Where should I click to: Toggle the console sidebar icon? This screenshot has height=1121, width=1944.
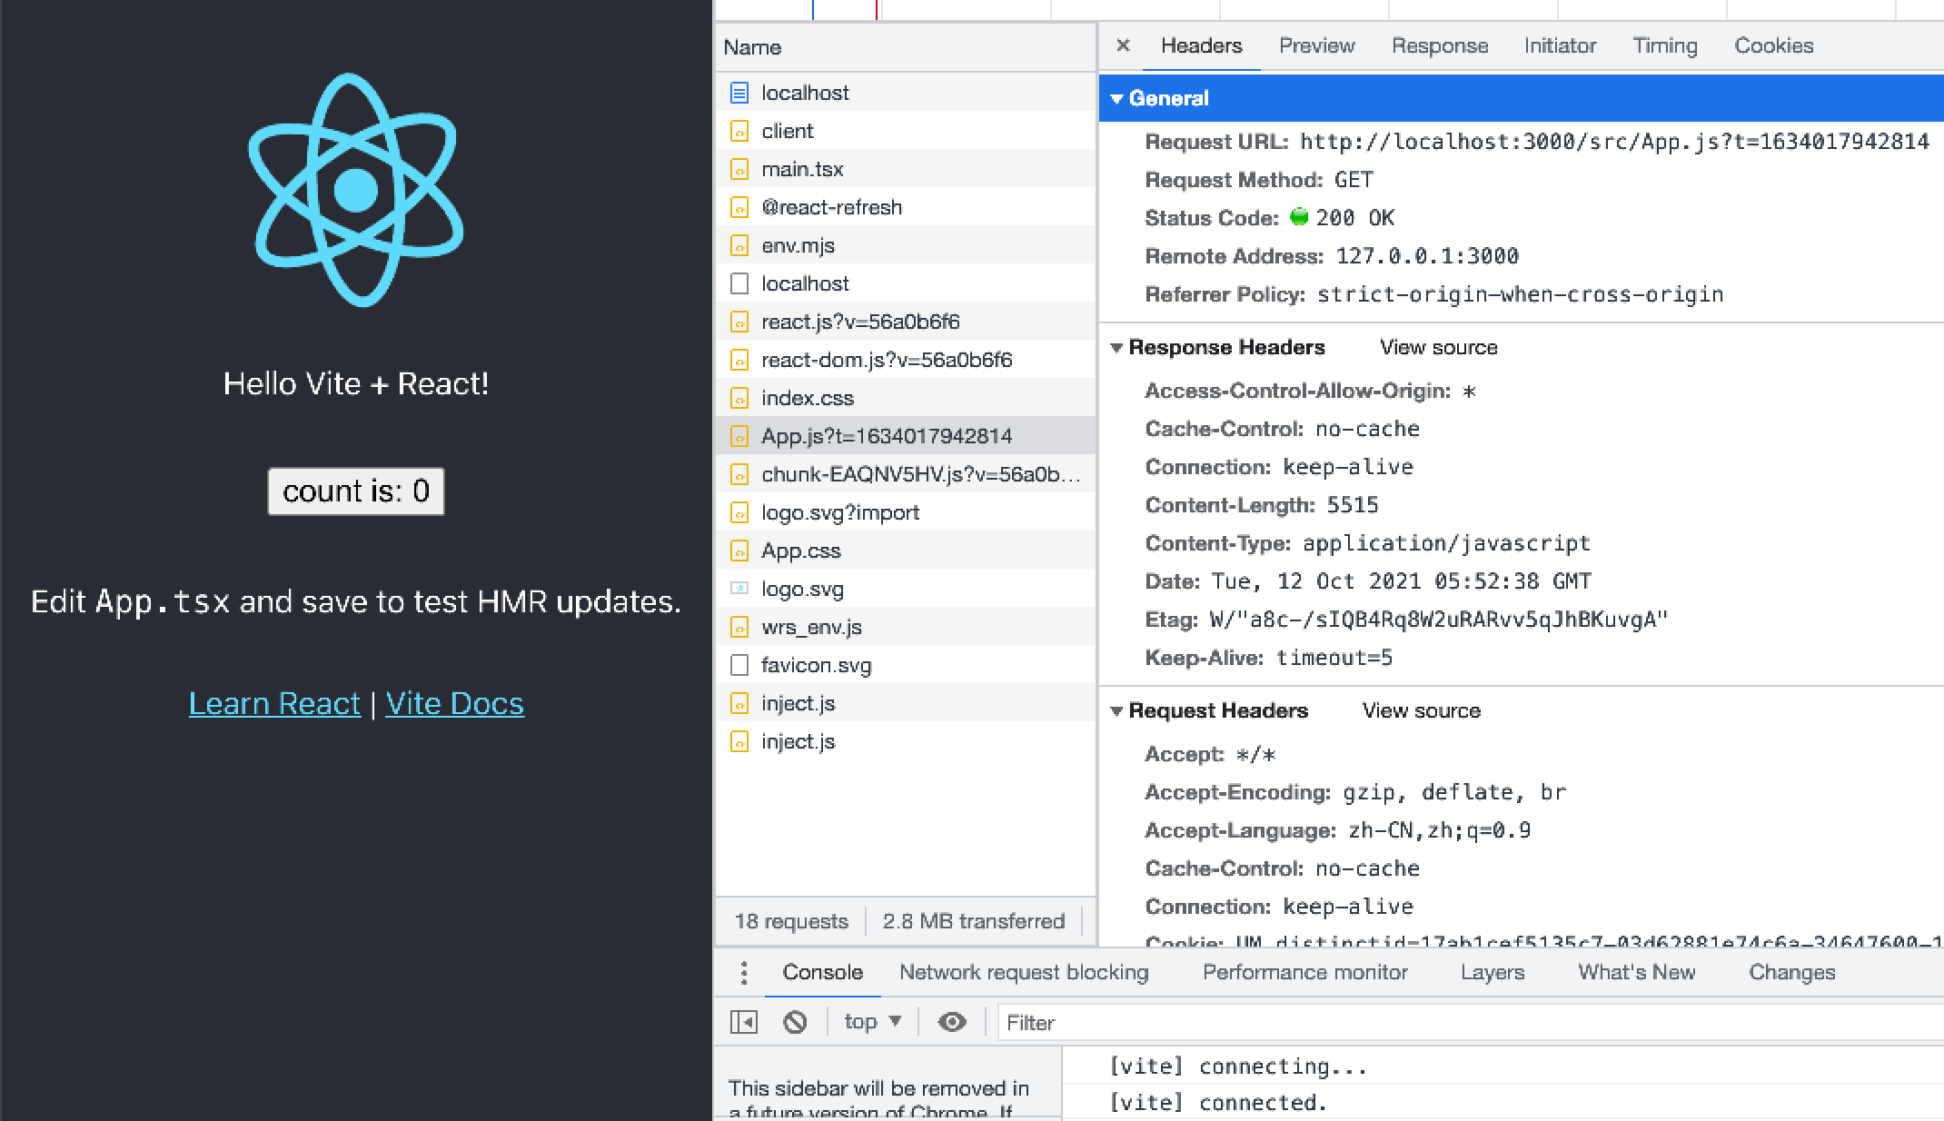tap(744, 1022)
